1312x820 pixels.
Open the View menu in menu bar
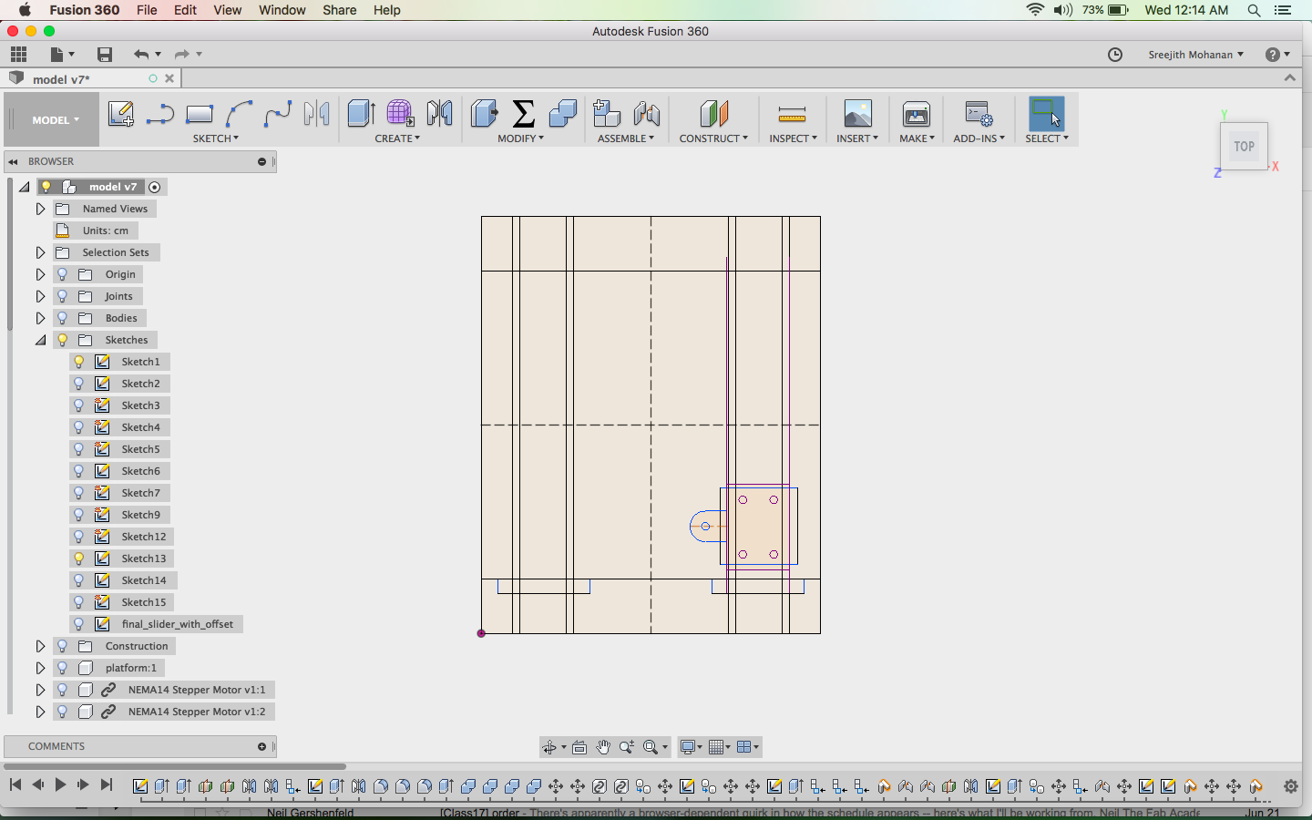[x=228, y=10]
